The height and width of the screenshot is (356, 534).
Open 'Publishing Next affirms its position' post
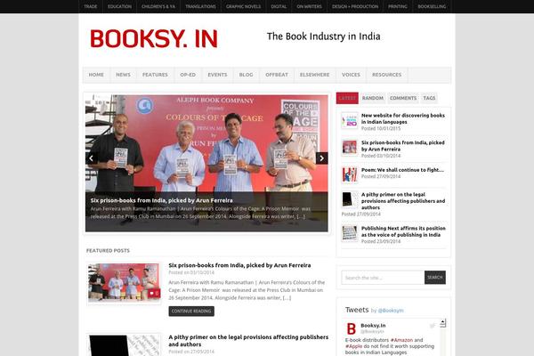point(403,231)
